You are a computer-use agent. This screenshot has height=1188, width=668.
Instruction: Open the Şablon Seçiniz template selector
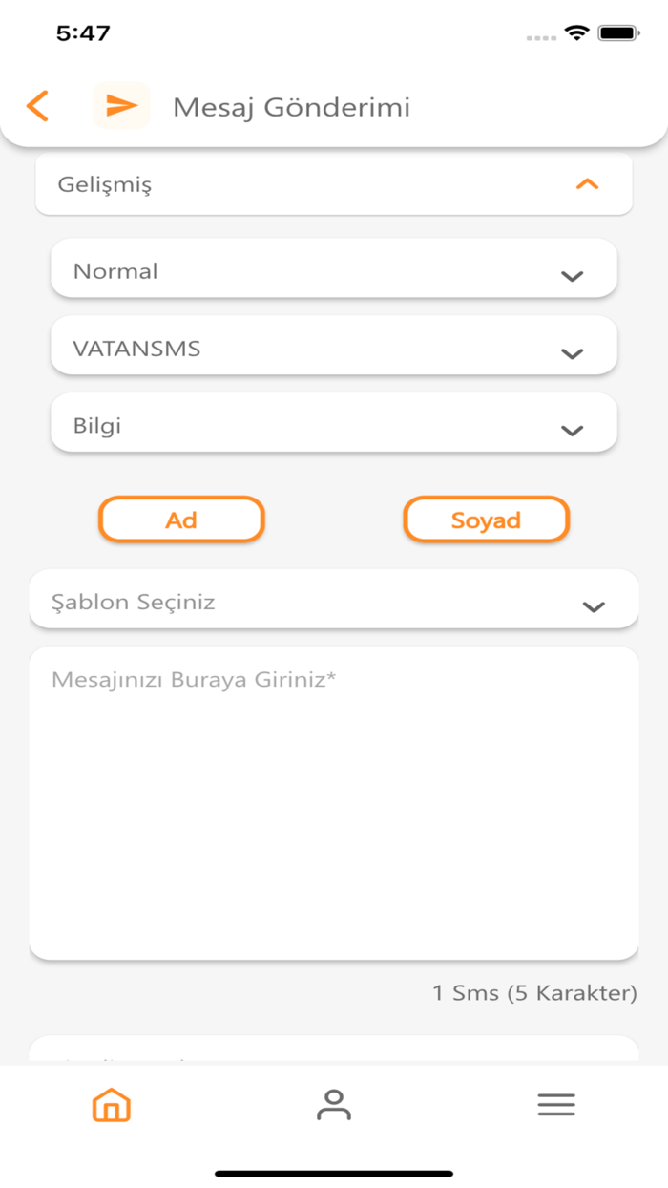[x=333, y=601]
